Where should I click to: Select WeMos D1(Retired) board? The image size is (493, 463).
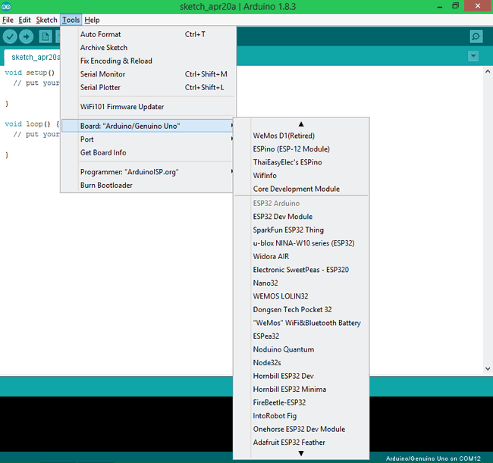coord(301,136)
